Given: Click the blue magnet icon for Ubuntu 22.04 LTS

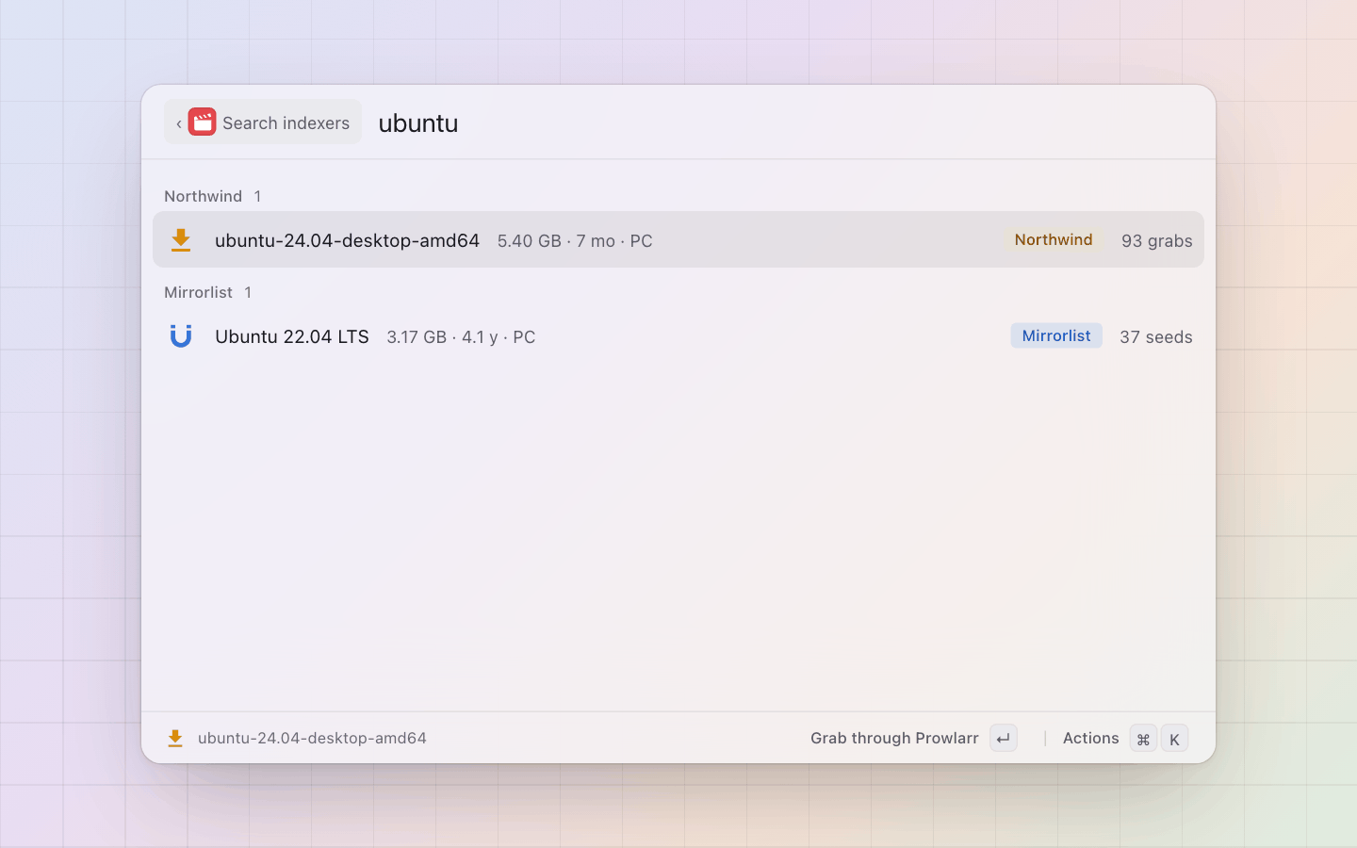Looking at the screenshot, I should click(181, 336).
